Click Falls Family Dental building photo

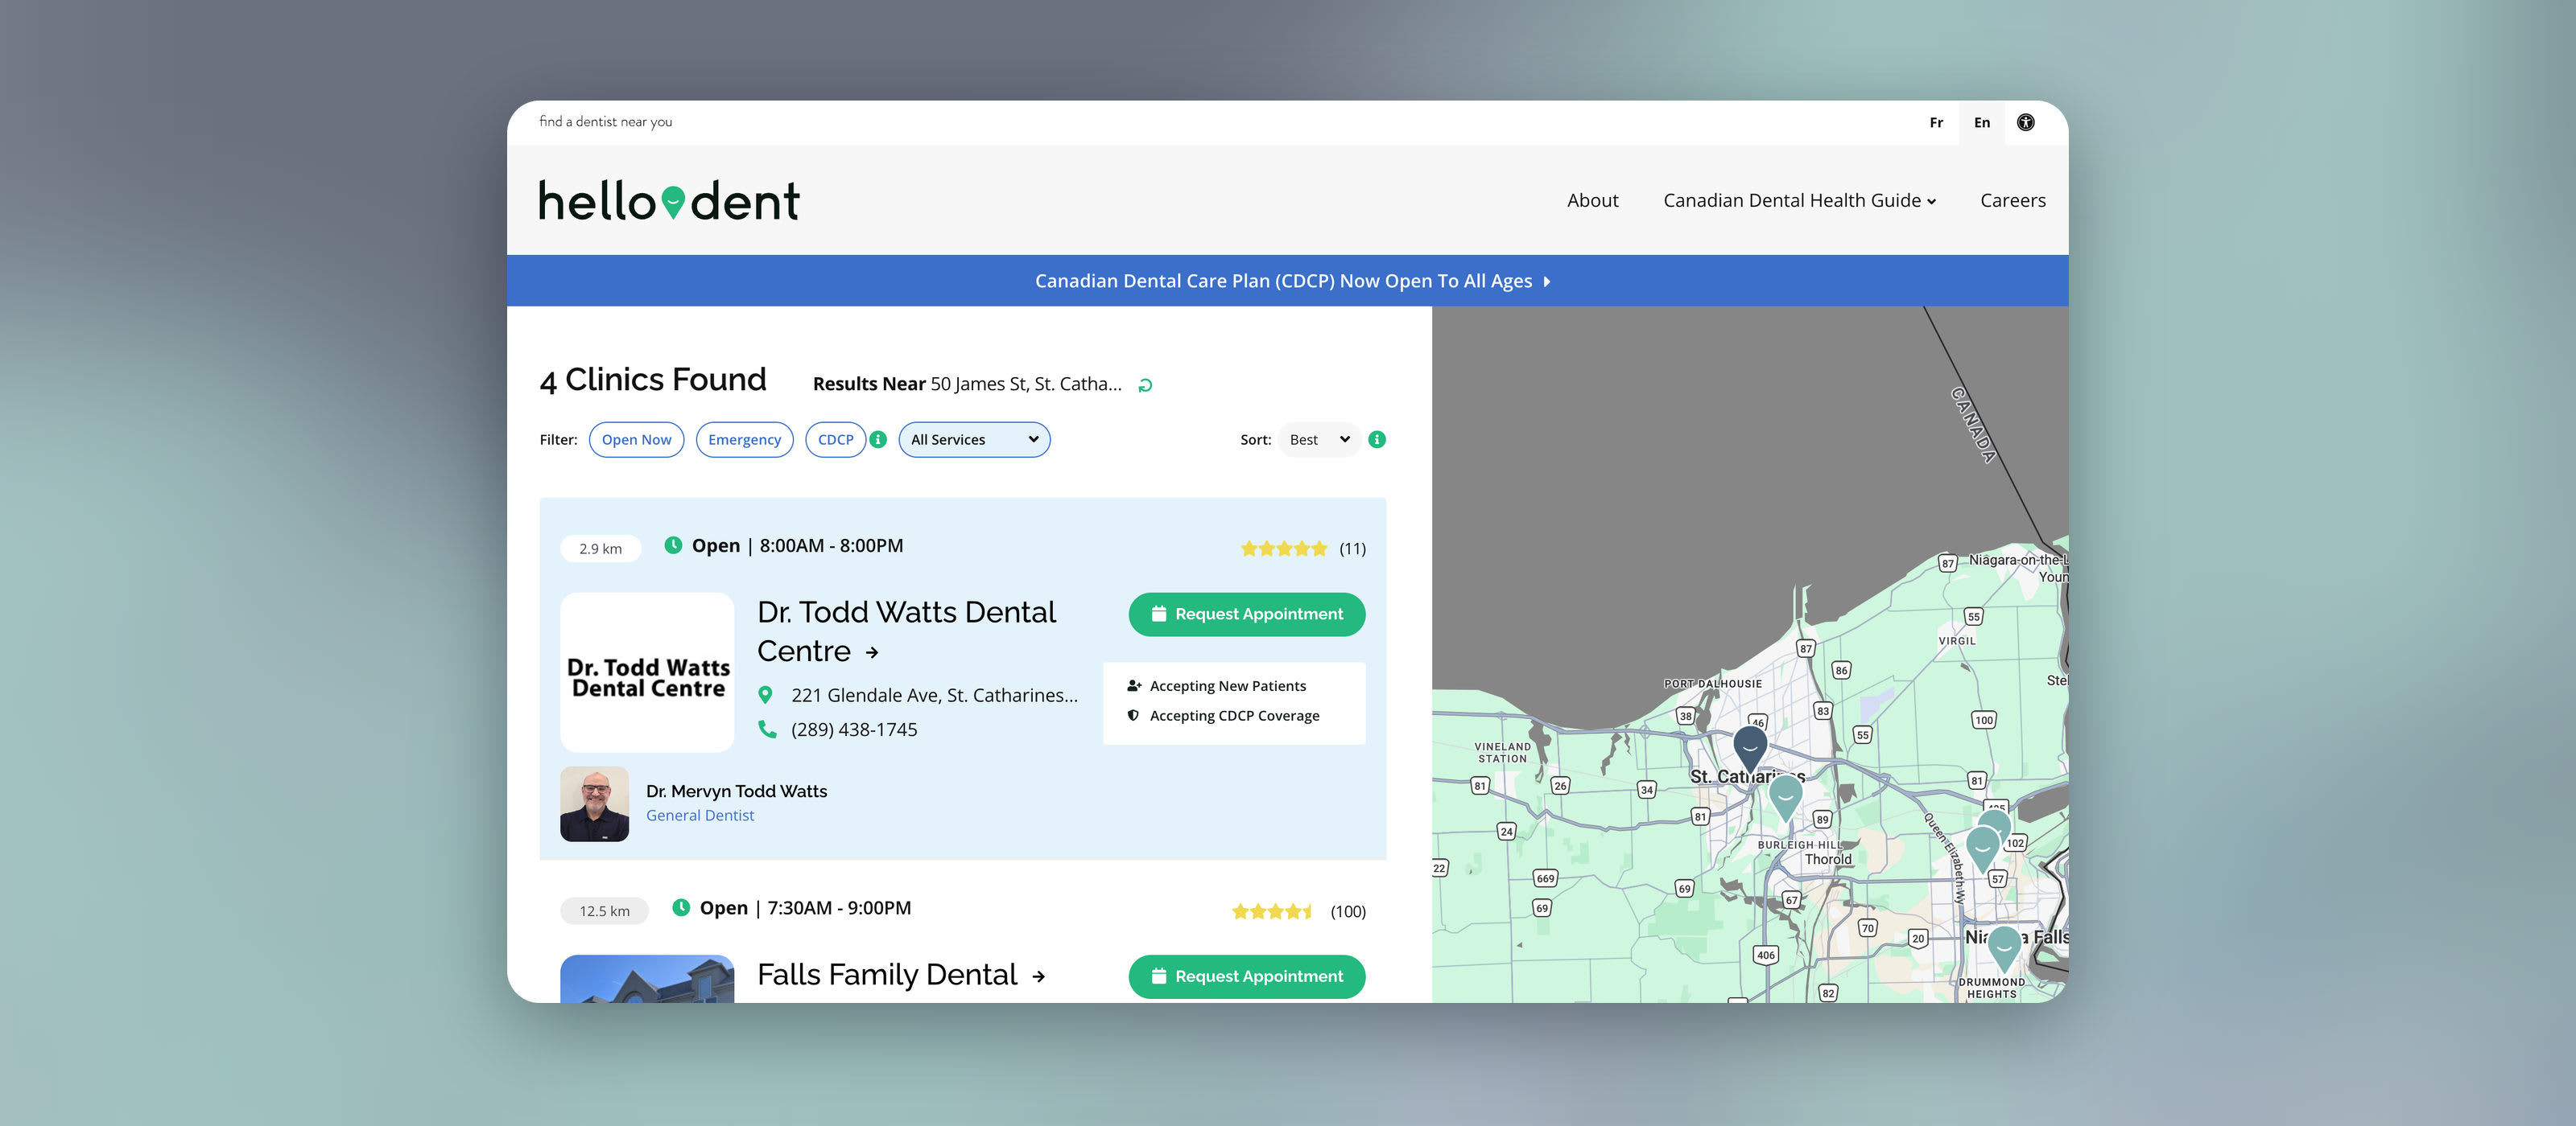647,978
